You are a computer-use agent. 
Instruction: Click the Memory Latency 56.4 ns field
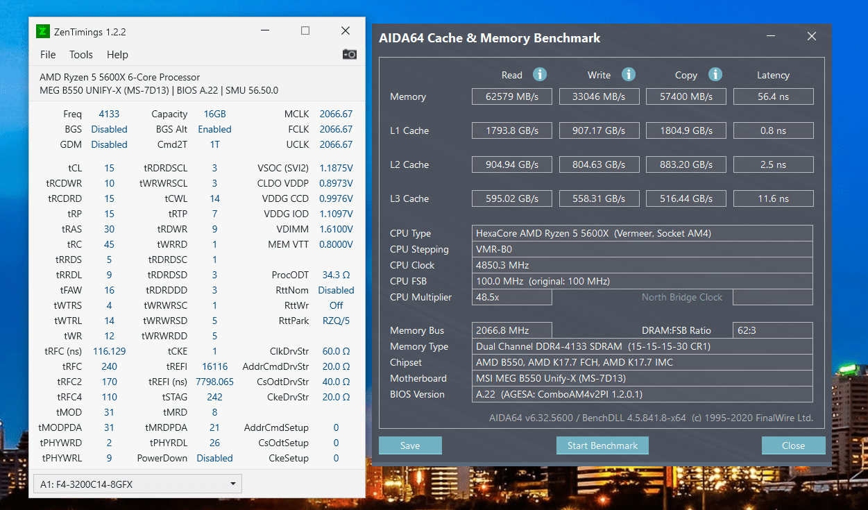click(x=773, y=96)
